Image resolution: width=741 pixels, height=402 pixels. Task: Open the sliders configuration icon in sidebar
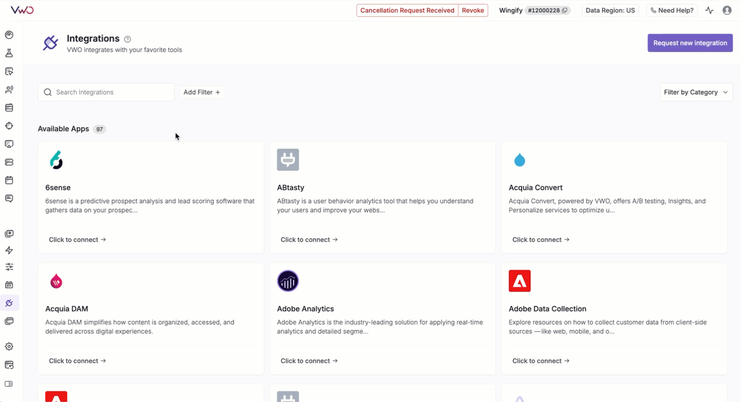pos(9,267)
